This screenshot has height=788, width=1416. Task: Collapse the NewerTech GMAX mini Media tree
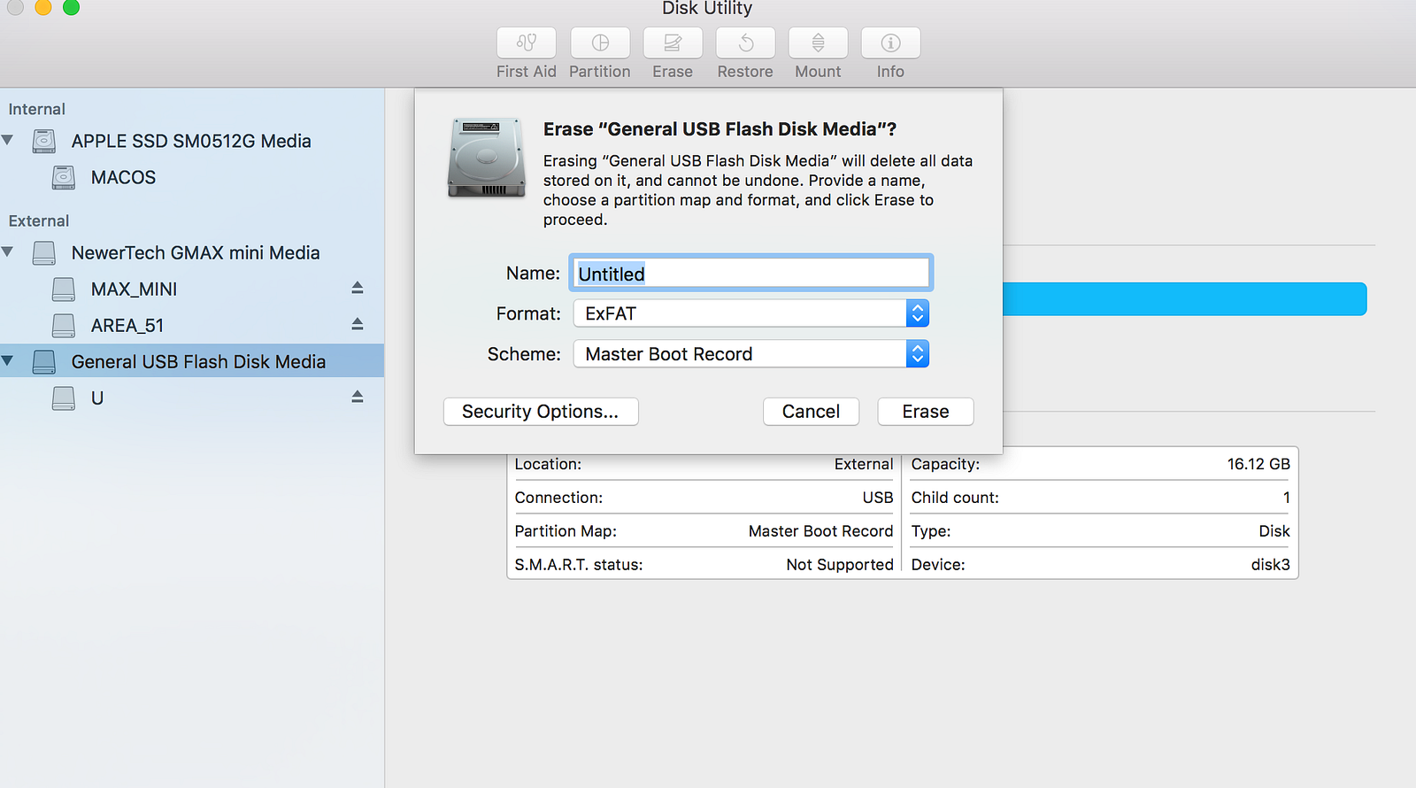pyautogui.click(x=8, y=252)
